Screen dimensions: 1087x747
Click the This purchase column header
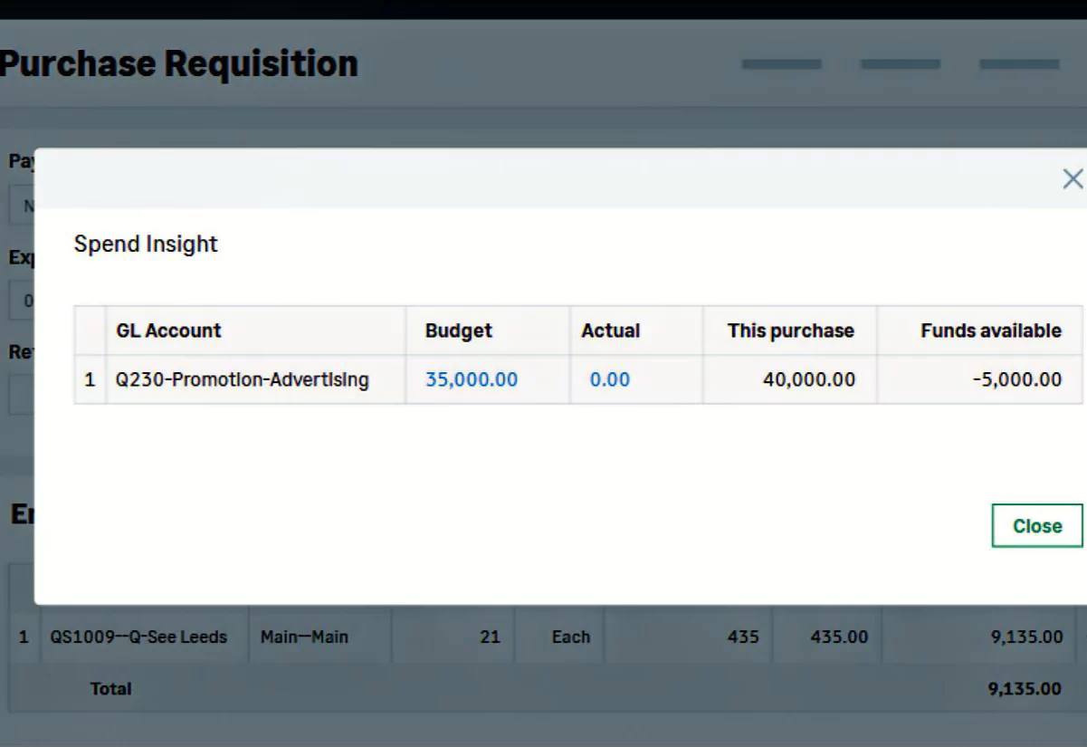click(x=790, y=330)
